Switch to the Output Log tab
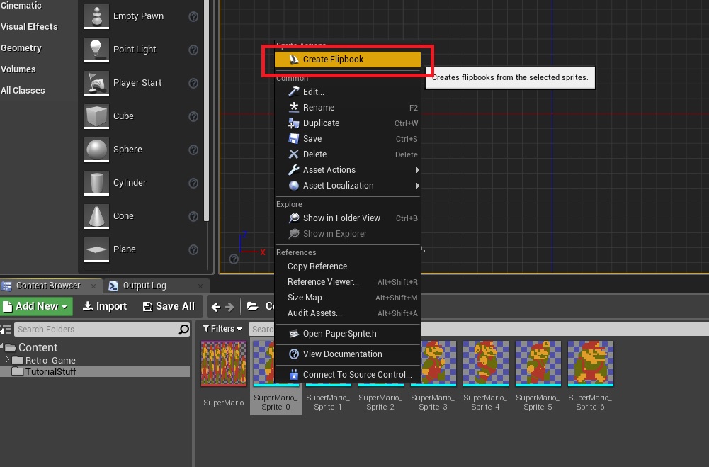Image resolution: width=709 pixels, height=467 pixels. tap(143, 286)
